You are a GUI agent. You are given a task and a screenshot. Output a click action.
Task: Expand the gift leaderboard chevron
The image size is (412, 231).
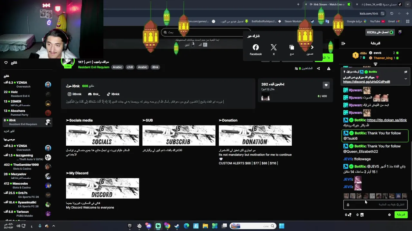click(375, 64)
